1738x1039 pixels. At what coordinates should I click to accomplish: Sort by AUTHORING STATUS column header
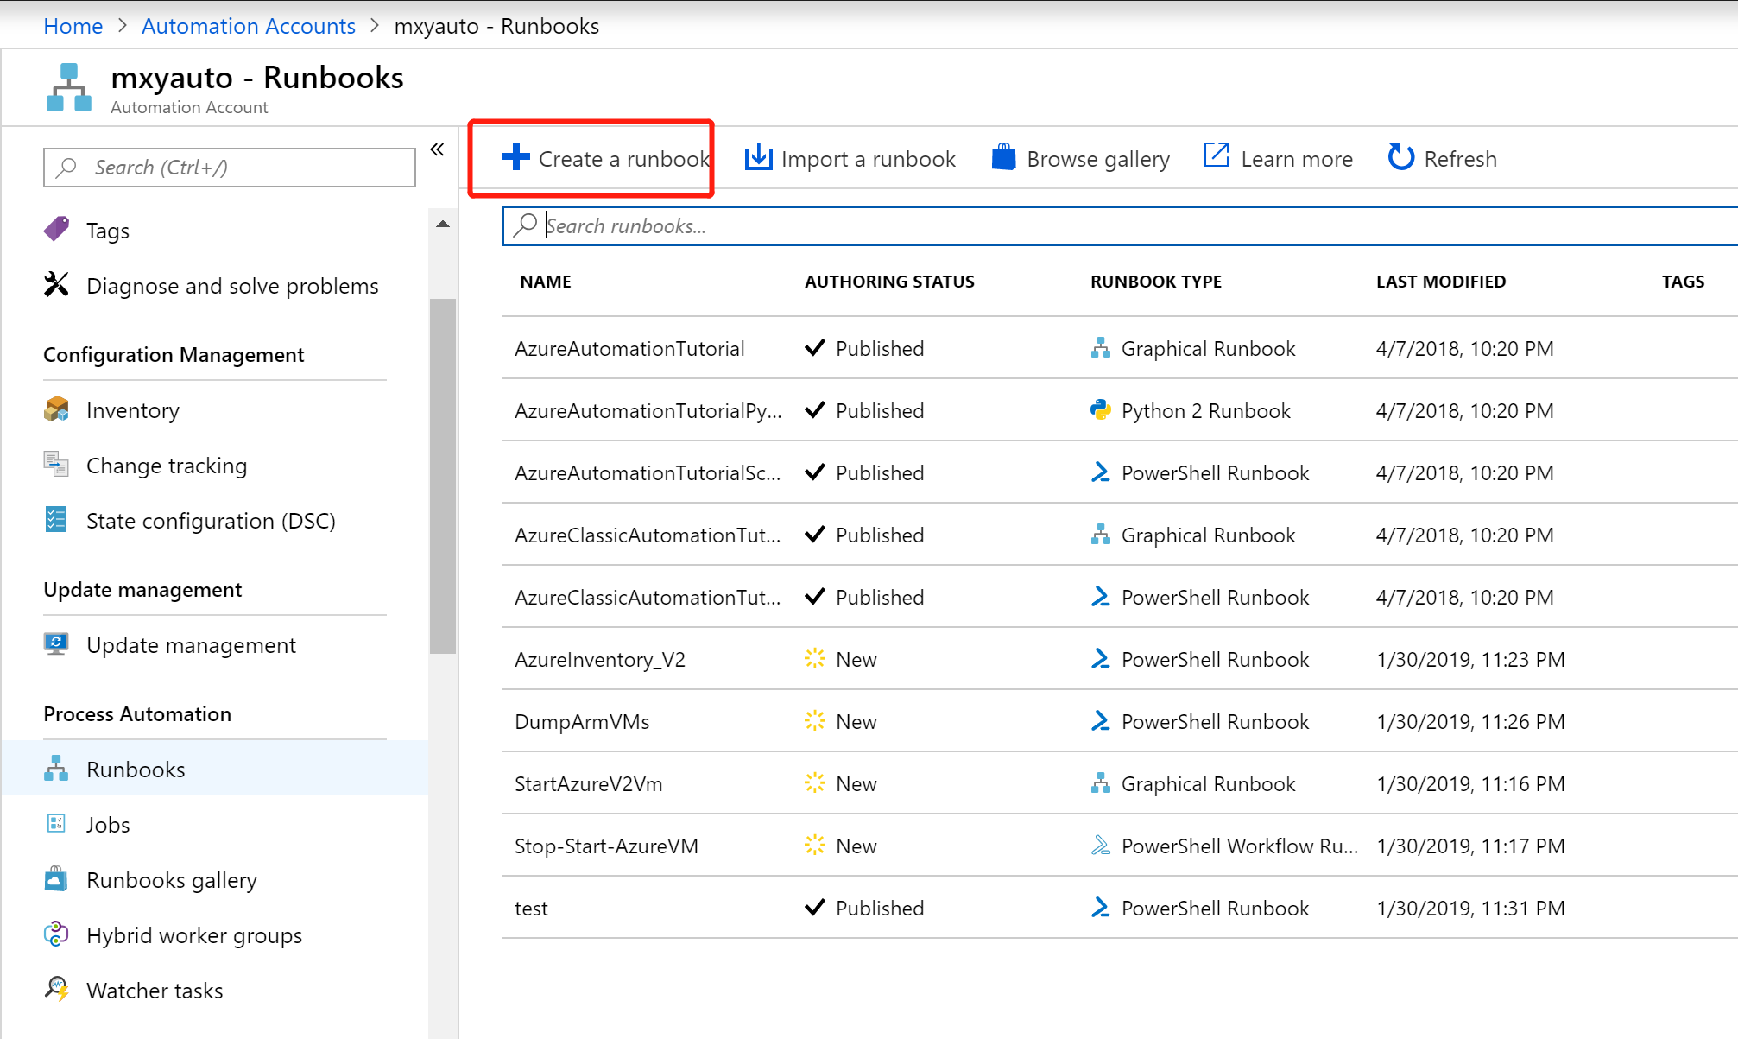(889, 282)
